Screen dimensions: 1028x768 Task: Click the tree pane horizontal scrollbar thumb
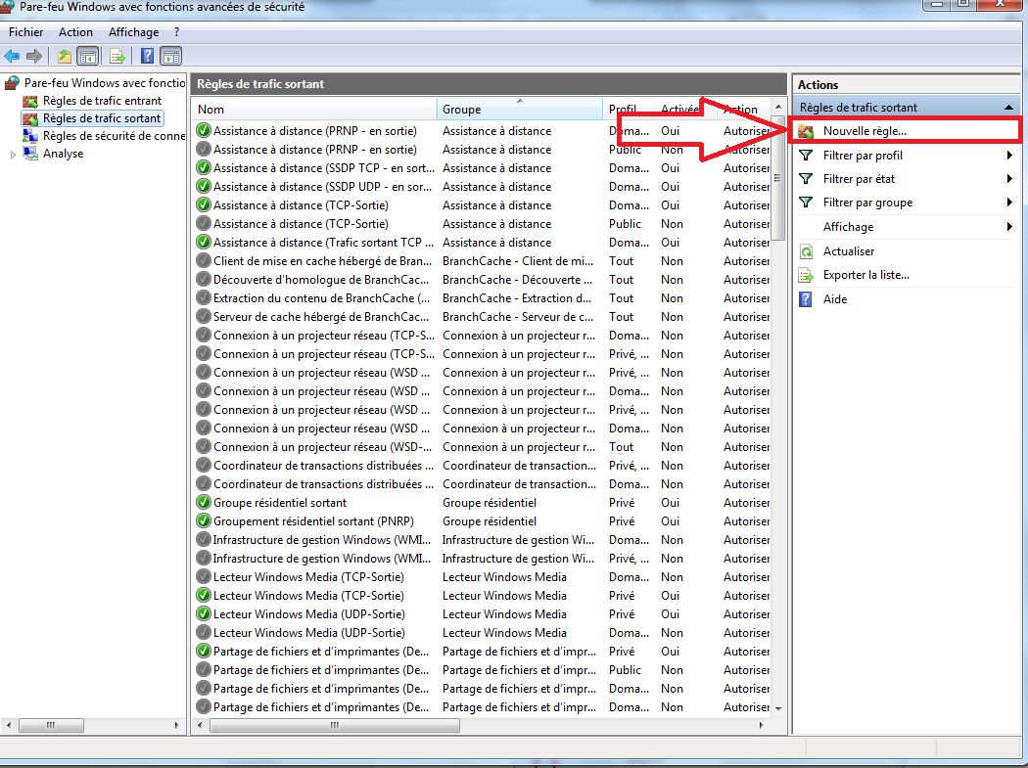51,725
